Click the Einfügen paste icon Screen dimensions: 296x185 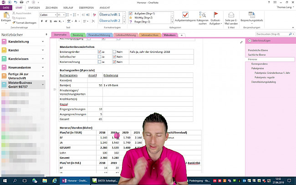(x=5, y=15)
